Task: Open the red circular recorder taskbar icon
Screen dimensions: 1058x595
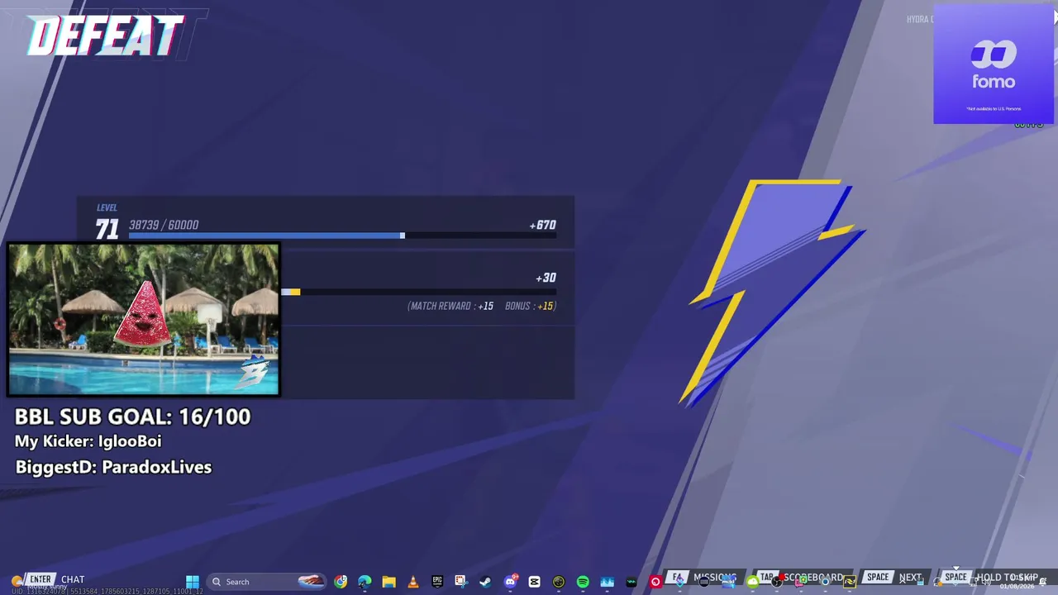Action: tap(655, 582)
